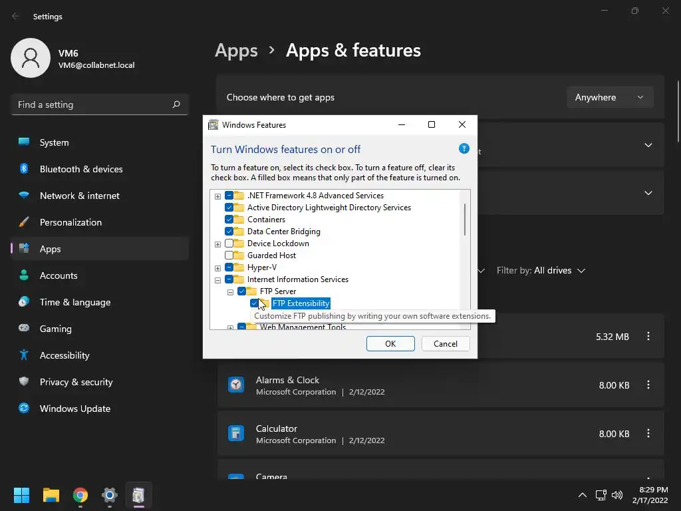Open more options for the 5.32 MB app
Screen dimensions: 681x511
pos(648,336)
